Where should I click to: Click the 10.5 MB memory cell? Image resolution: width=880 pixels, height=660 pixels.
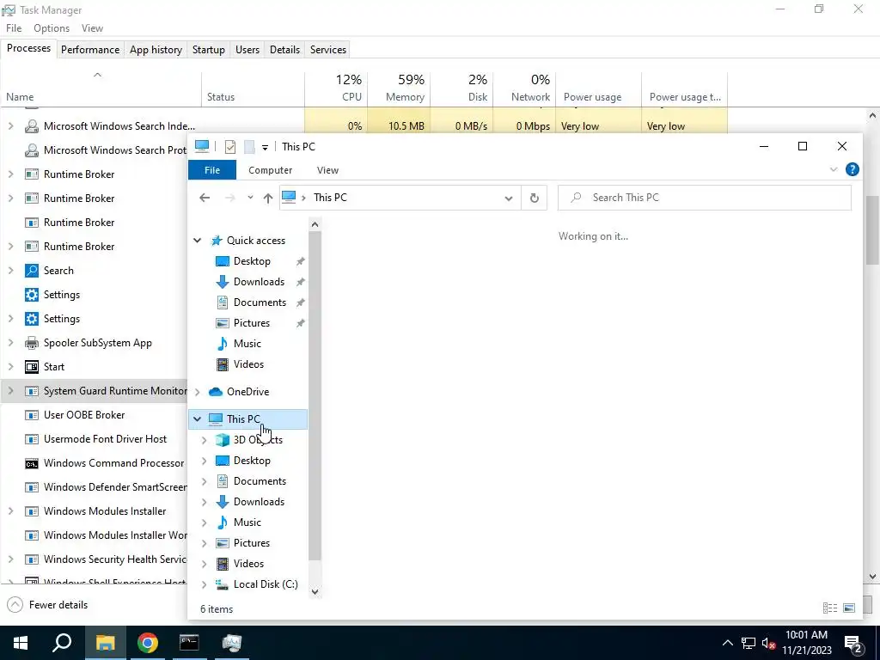pos(399,126)
